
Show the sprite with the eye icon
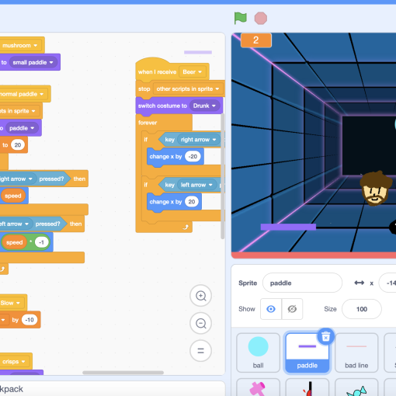click(271, 309)
